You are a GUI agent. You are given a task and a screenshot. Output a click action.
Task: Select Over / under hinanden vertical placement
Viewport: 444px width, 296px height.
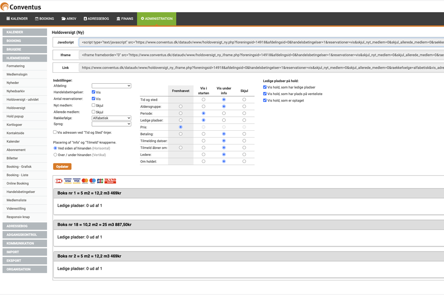55,155
